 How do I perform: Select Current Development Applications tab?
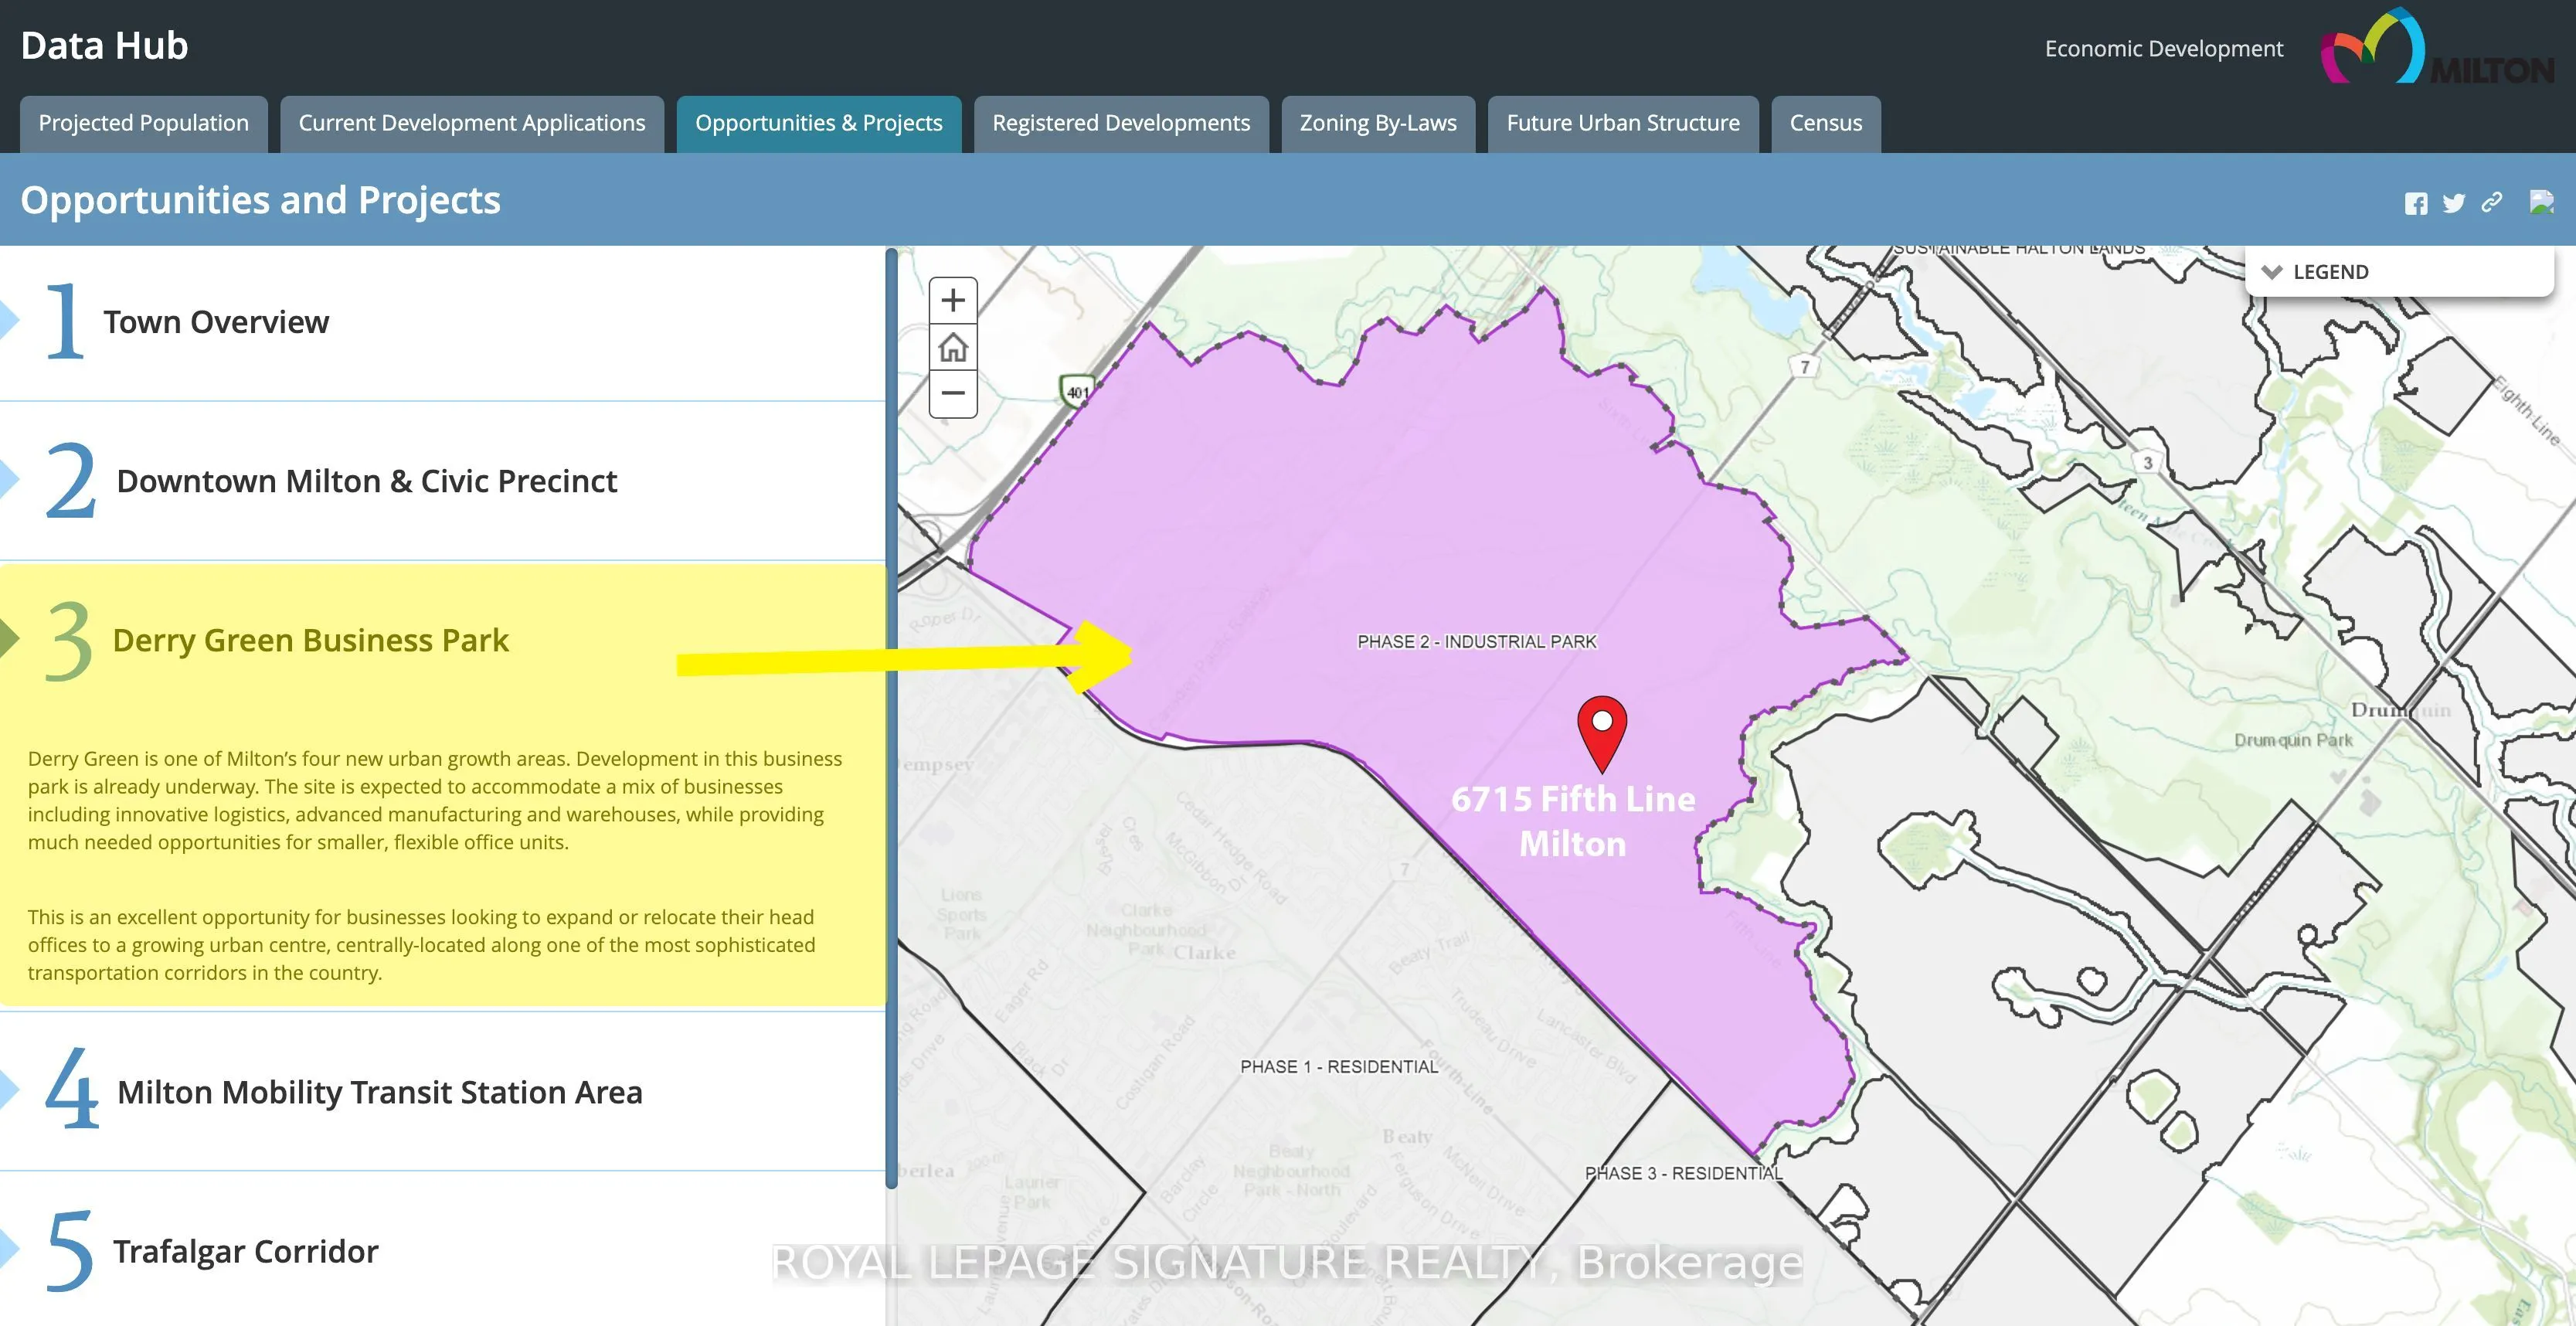(x=471, y=123)
